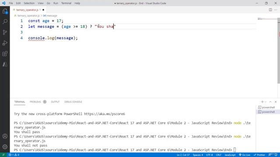The height and width of the screenshot is (157, 280).
Task: Click line number 2 in the gutter
Action: pos(21,27)
